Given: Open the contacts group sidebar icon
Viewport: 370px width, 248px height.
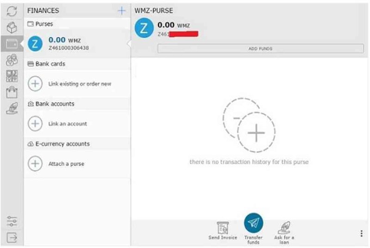Looking at the screenshot, I should 12,60.
